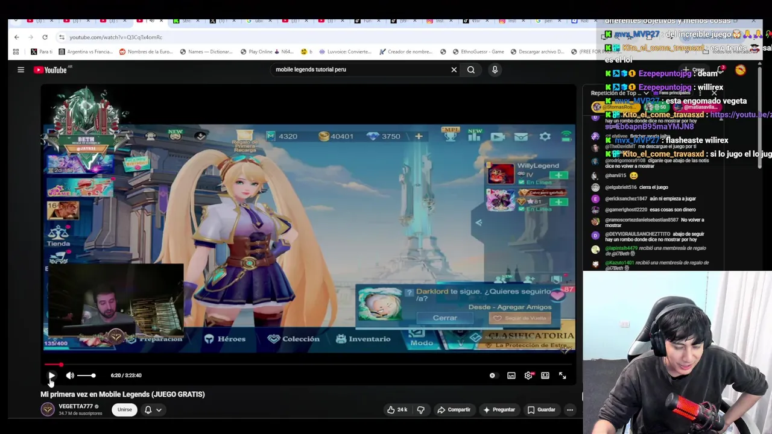This screenshot has width=772, height=434.
Task: Open the YouTube hamburger guide menu
Action: click(21, 70)
